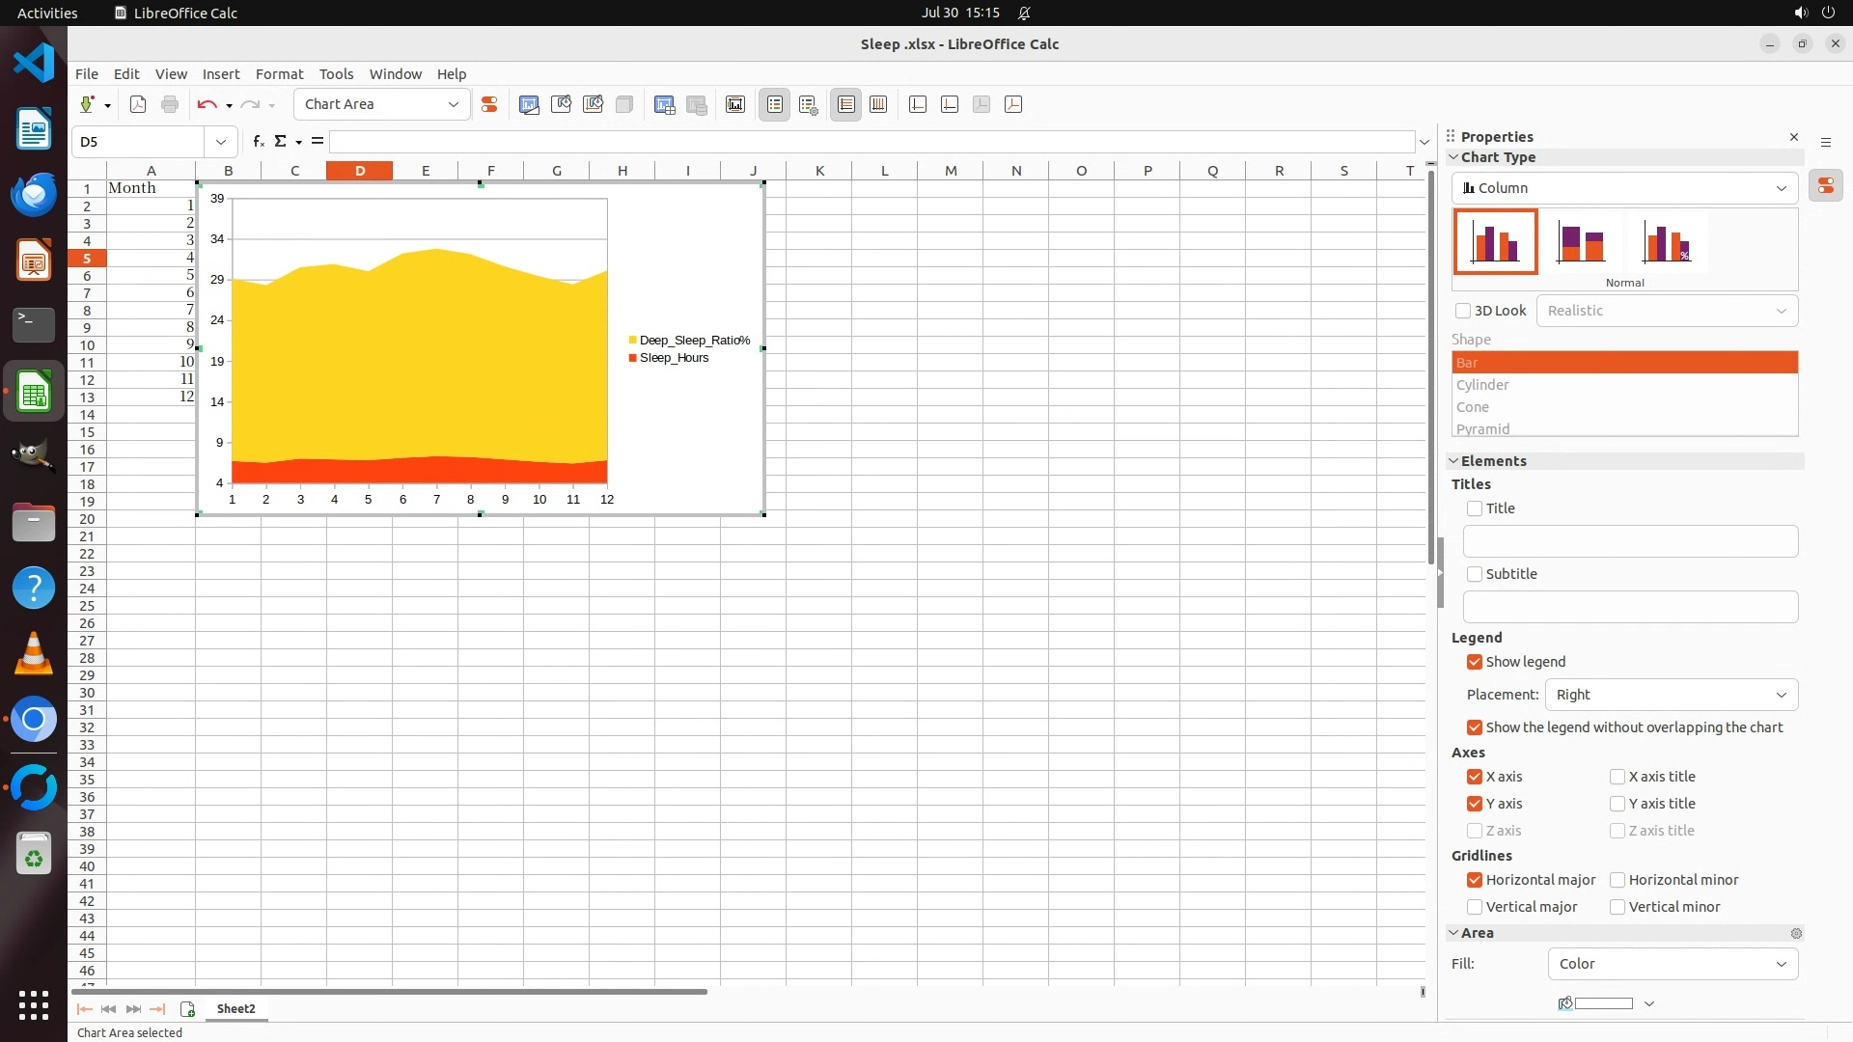The height and width of the screenshot is (1042, 1853).
Task: Open the Insert menu
Action: point(221,74)
